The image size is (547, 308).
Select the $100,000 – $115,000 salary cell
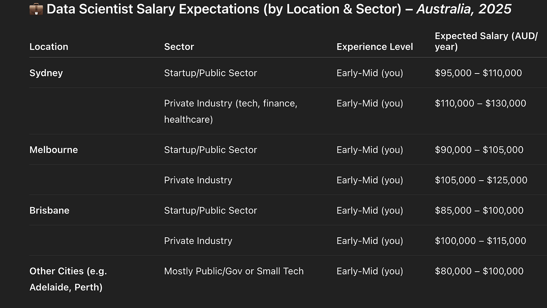point(480,240)
